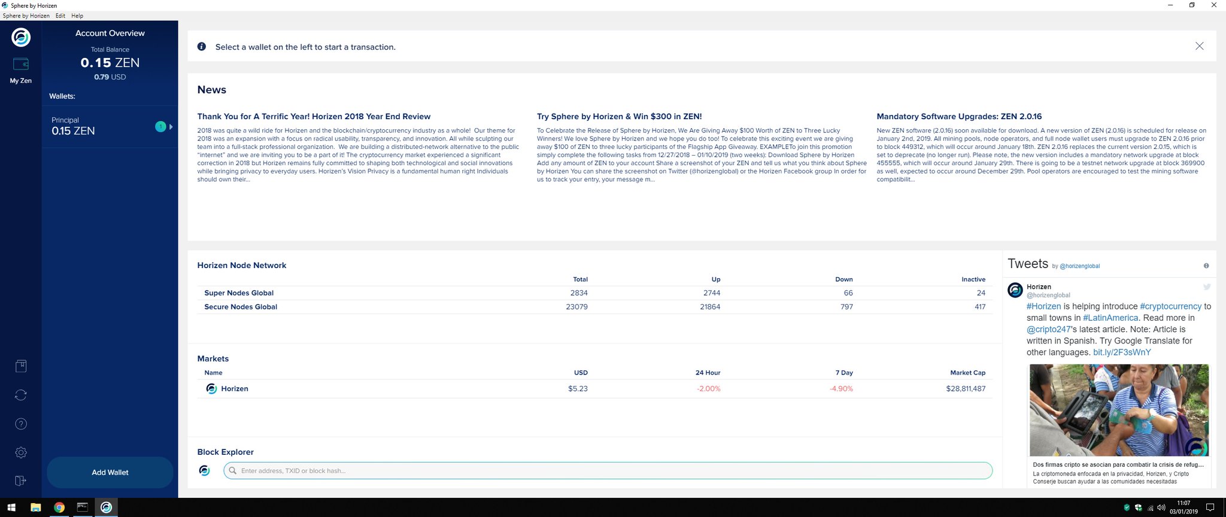Screen dimensions: 1226x517
Task: Launch Chrome from the taskbar
Action: click(59, 508)
